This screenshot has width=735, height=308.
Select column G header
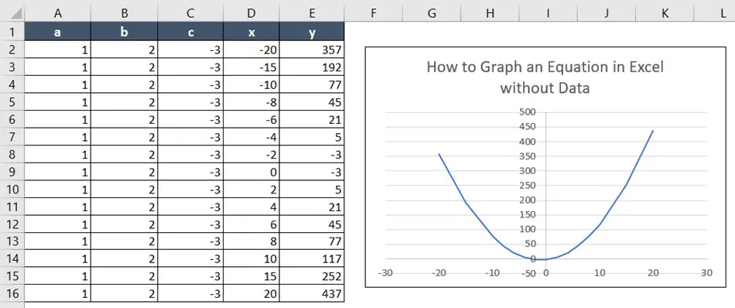432,14
